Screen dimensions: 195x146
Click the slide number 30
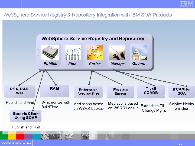[181, 144]
